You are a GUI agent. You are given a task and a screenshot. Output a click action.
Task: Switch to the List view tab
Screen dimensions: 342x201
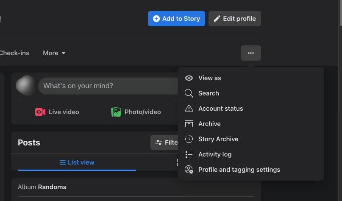pyautogui.click(x=77, y=162)
